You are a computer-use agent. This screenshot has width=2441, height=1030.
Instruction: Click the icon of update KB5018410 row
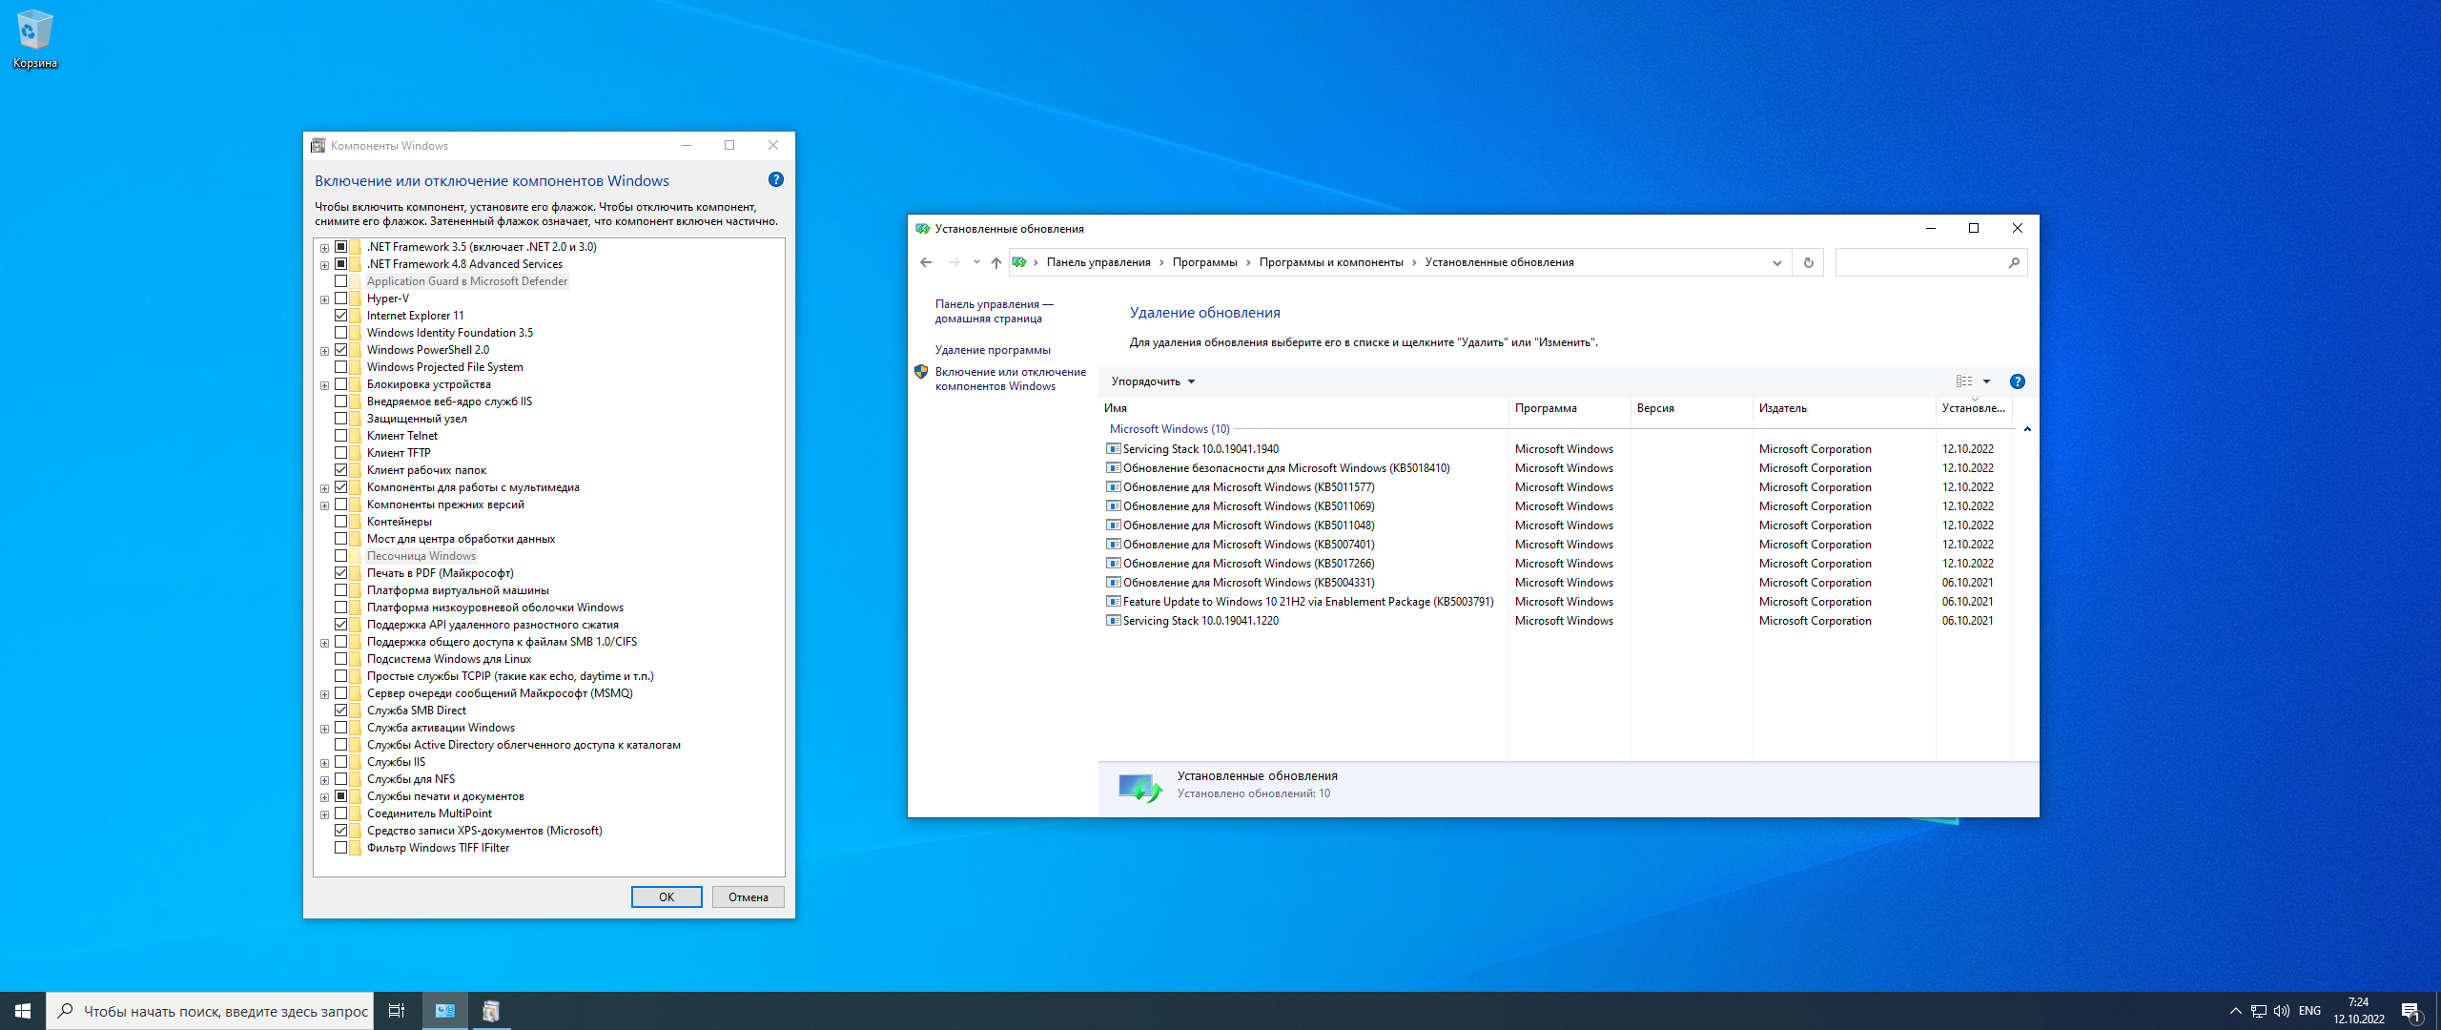[x=1113, y=468]
